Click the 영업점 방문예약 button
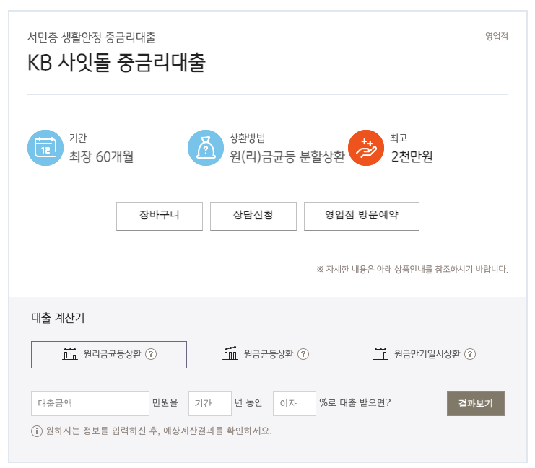 [362, 216]
